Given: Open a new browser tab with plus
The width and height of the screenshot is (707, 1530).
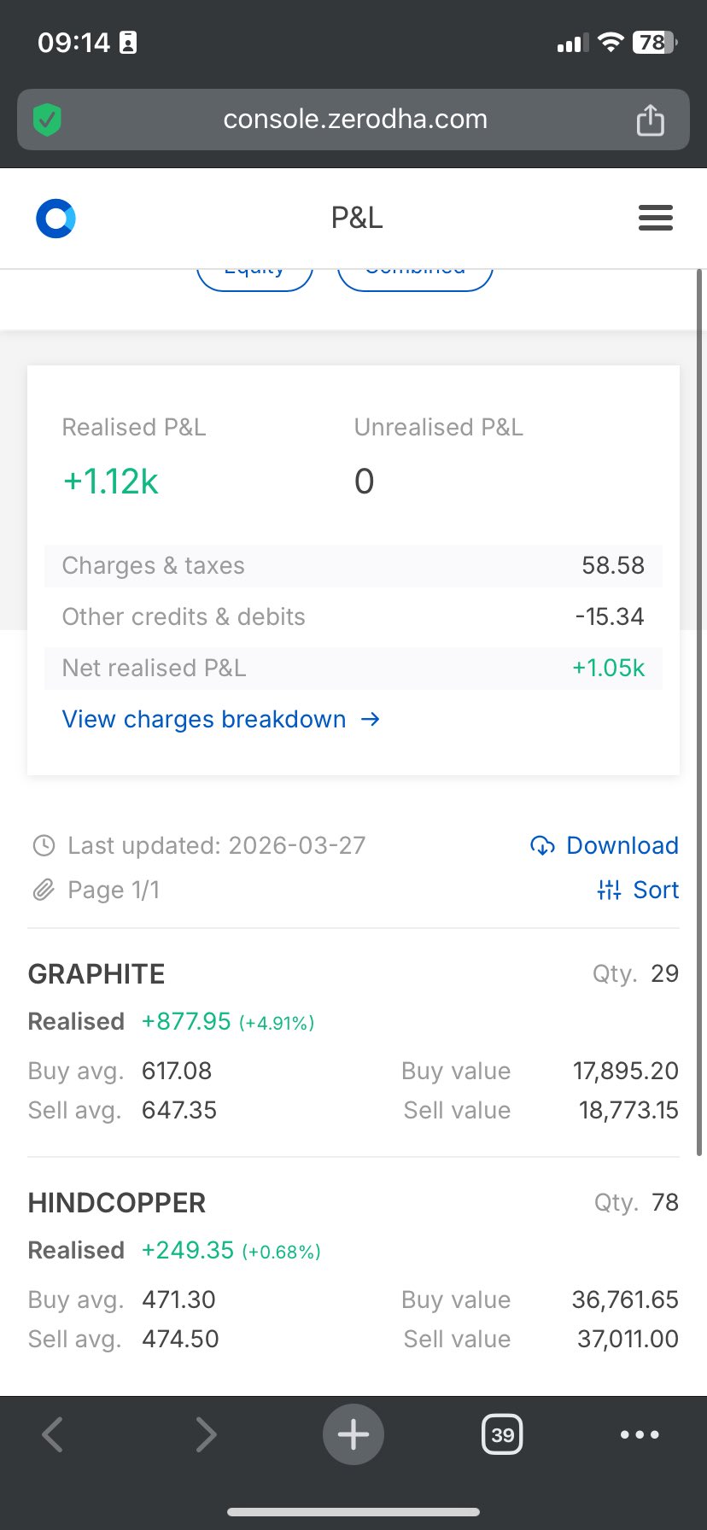Looking at the screenshot, I should (x=353, y=1434).
